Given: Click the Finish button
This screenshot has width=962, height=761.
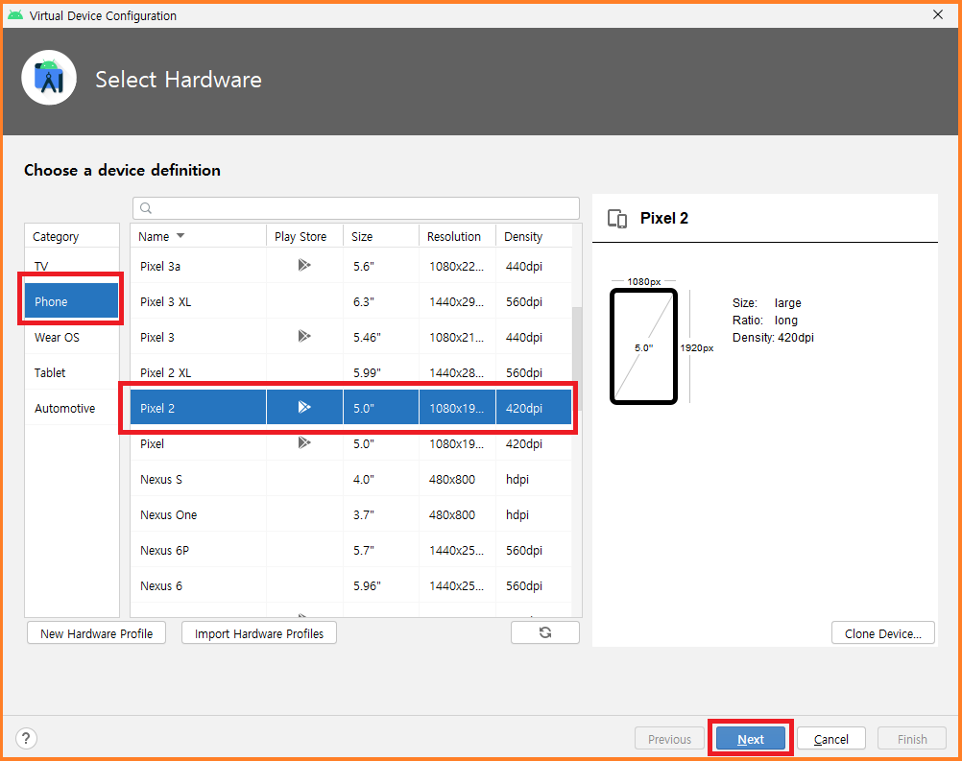Looking at the screenshot, I should pos(912,739).
